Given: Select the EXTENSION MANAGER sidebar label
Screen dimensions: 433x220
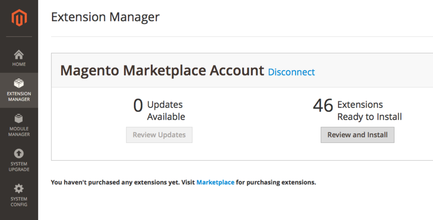Looking at the screenshot, I should pos(19,96).
